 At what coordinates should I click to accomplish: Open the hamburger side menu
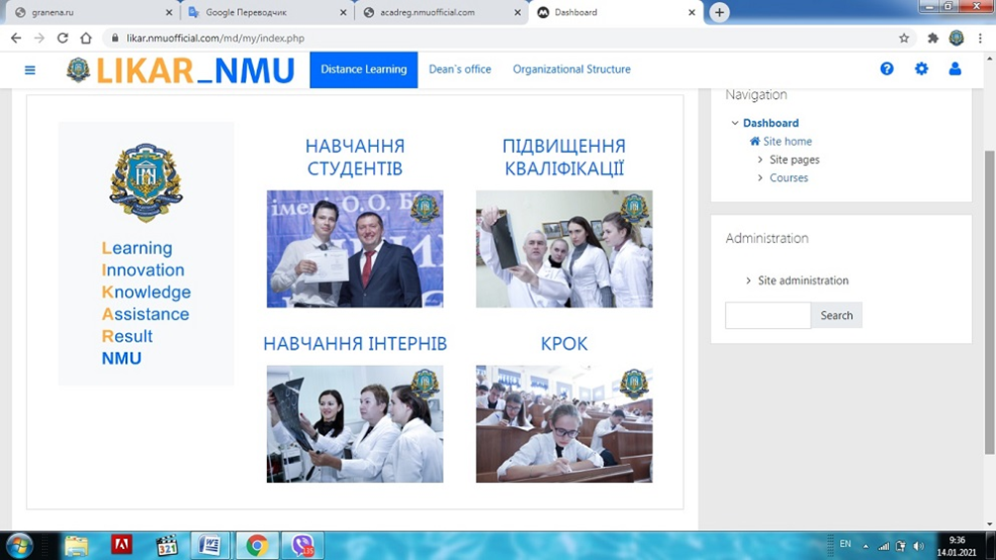30,69
